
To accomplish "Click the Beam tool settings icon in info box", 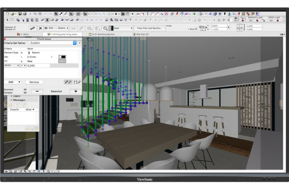I will tap(32, 28).
